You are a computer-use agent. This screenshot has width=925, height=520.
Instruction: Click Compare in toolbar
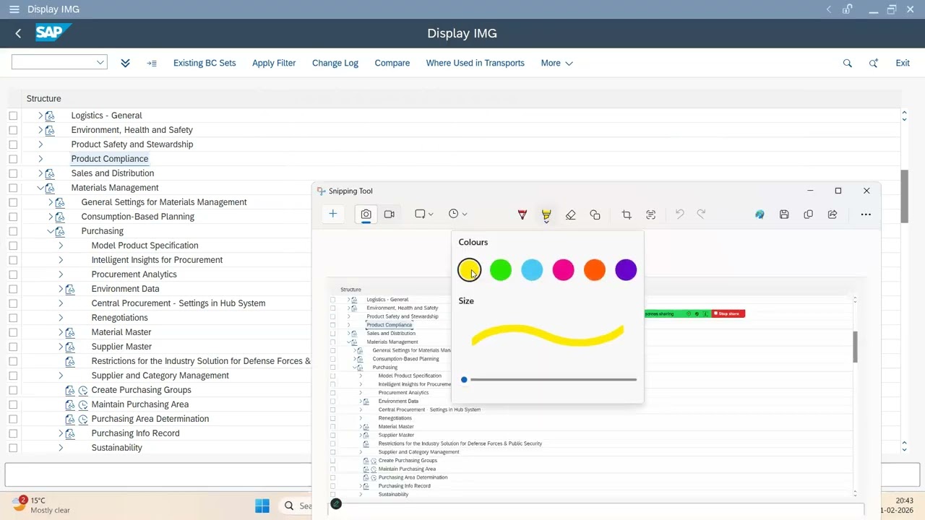coord(392,63)
